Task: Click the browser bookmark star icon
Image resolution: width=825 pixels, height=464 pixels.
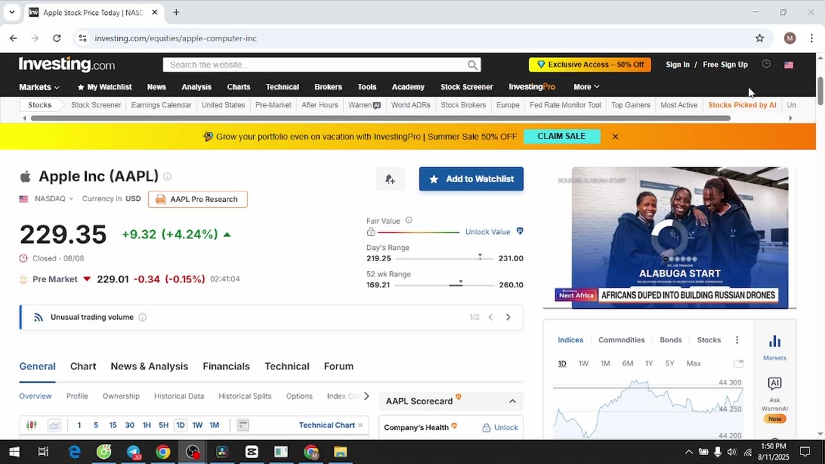Action: 760,38
